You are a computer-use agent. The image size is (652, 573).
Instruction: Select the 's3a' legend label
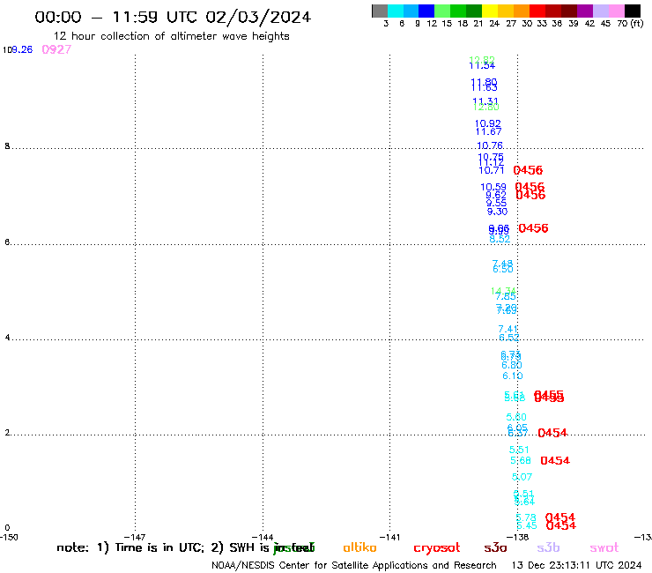tap(495, 547)
